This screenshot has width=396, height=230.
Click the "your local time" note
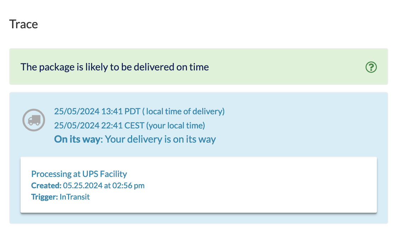click(175, 126)
